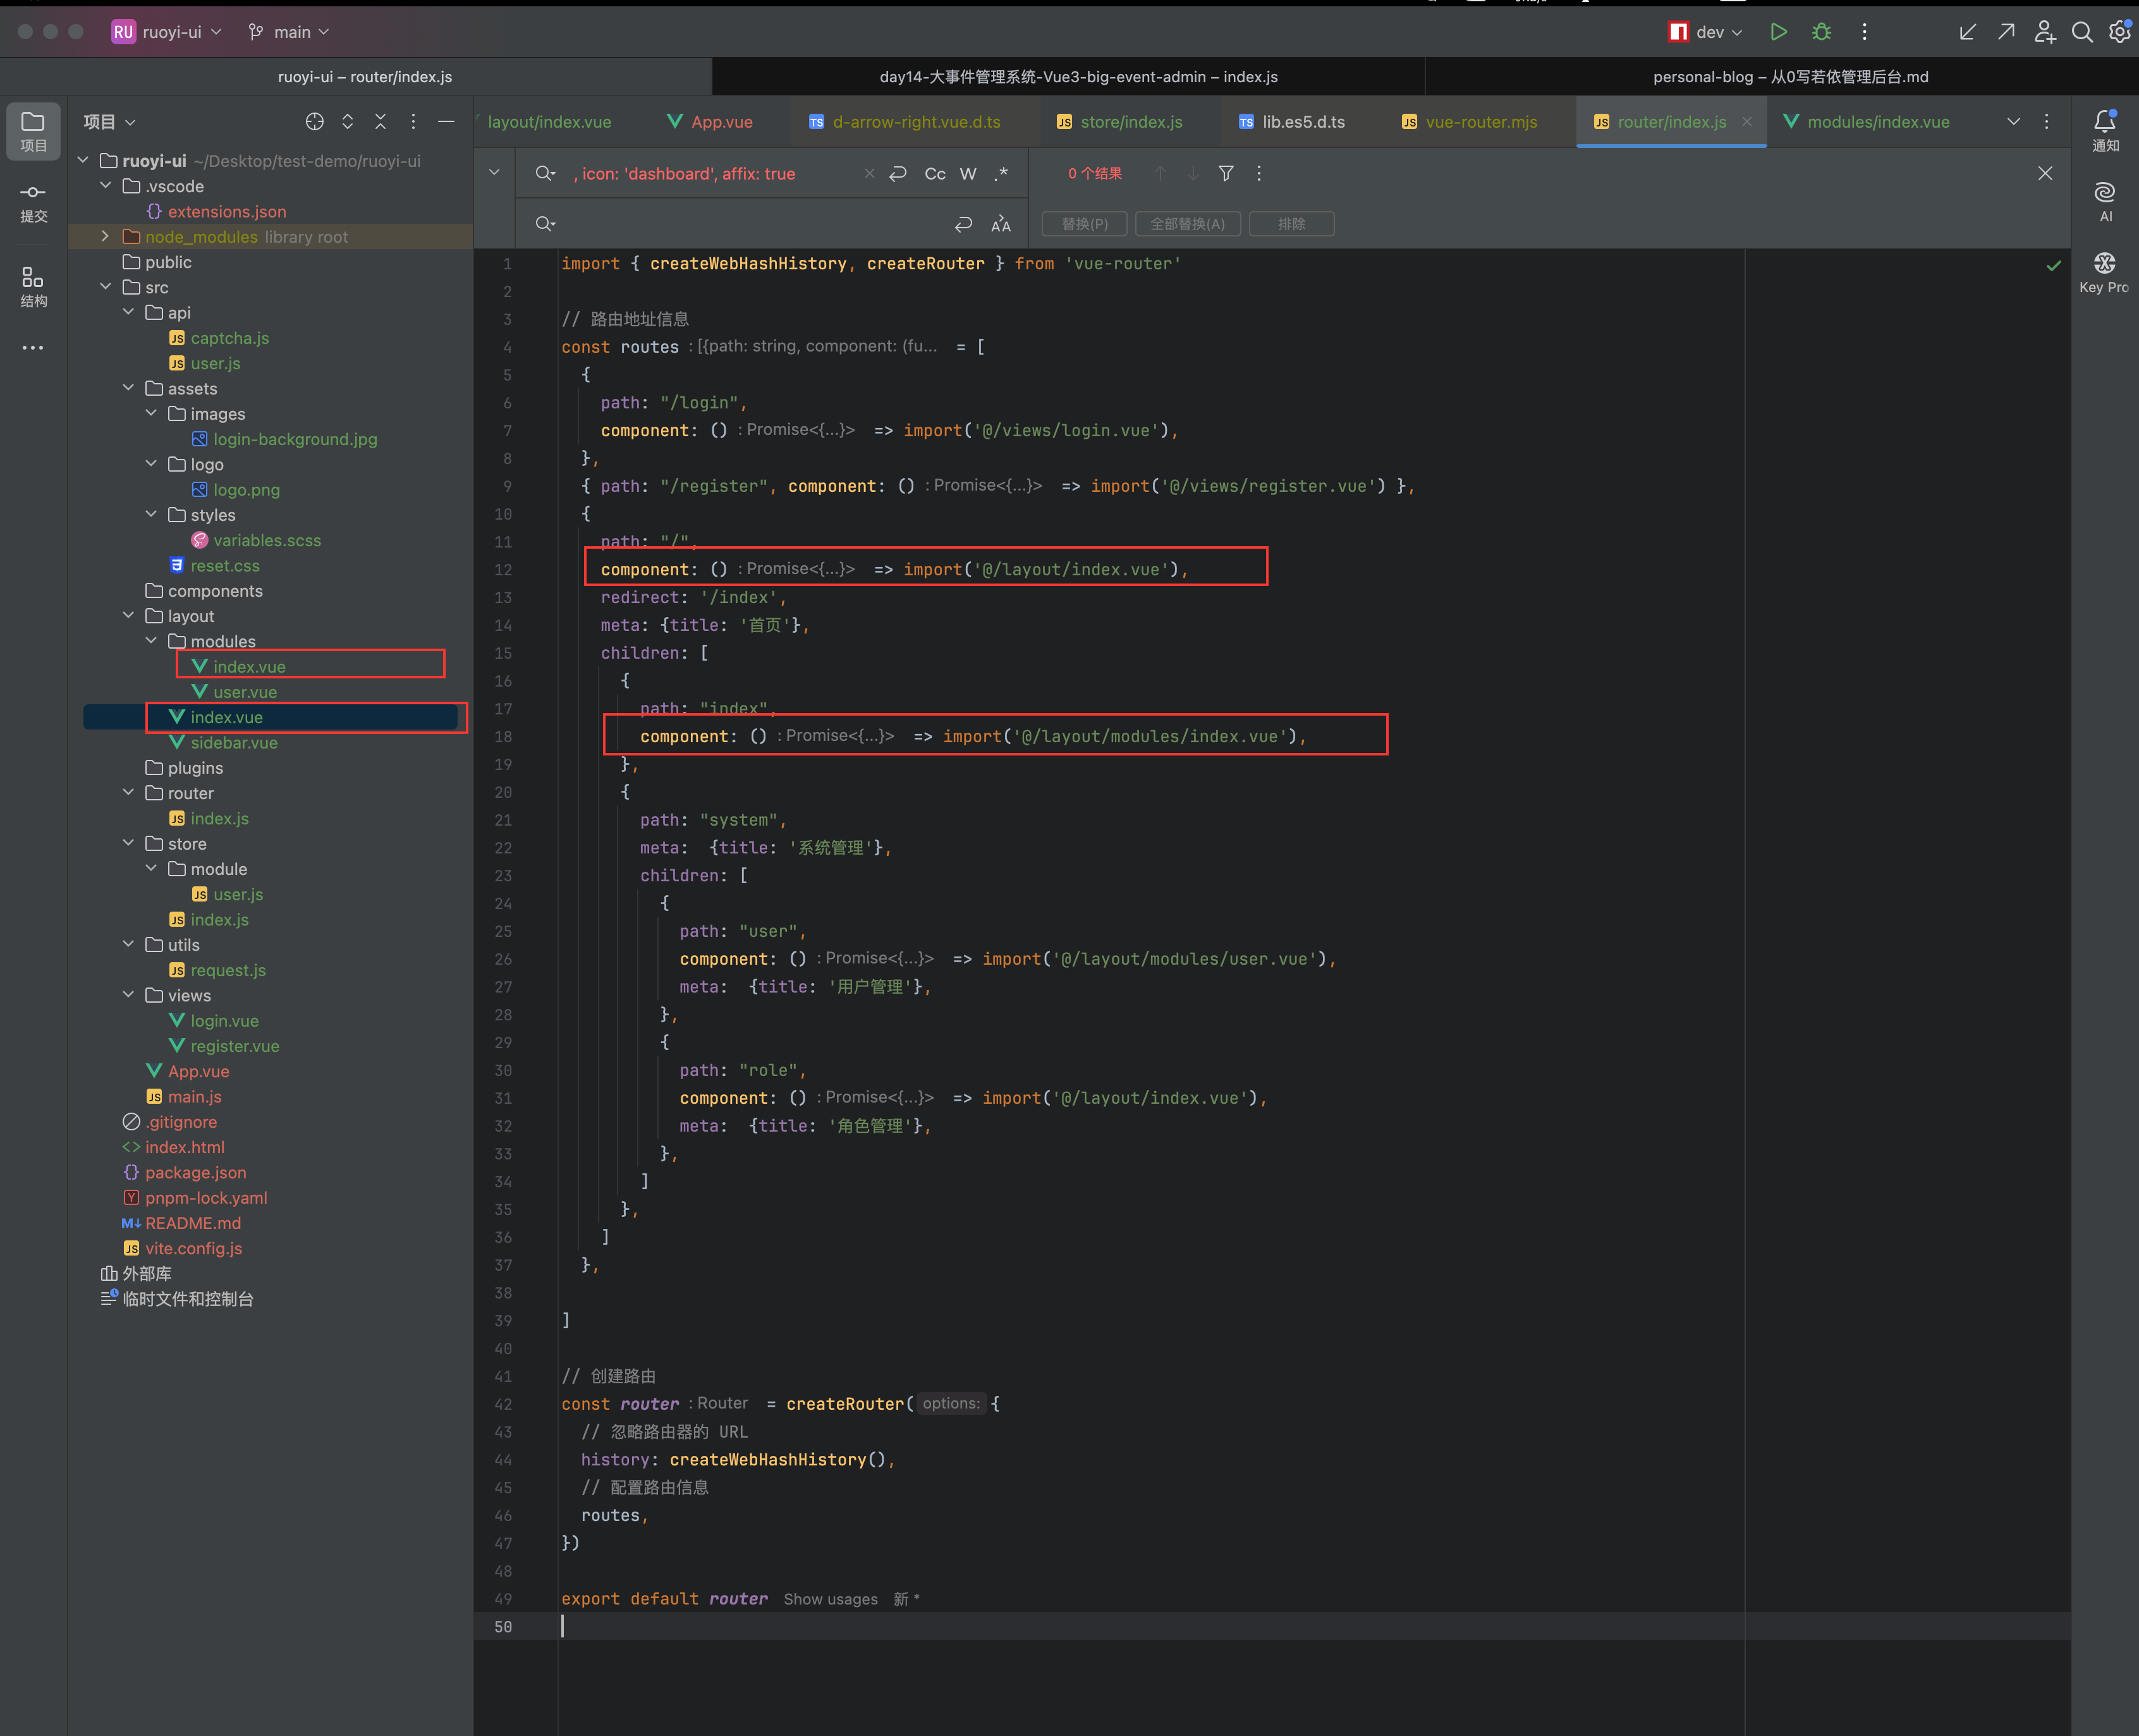Open the Structure (结构) tool window
The height and width of the screenshot is (1736, 2139).
(33, 287)
